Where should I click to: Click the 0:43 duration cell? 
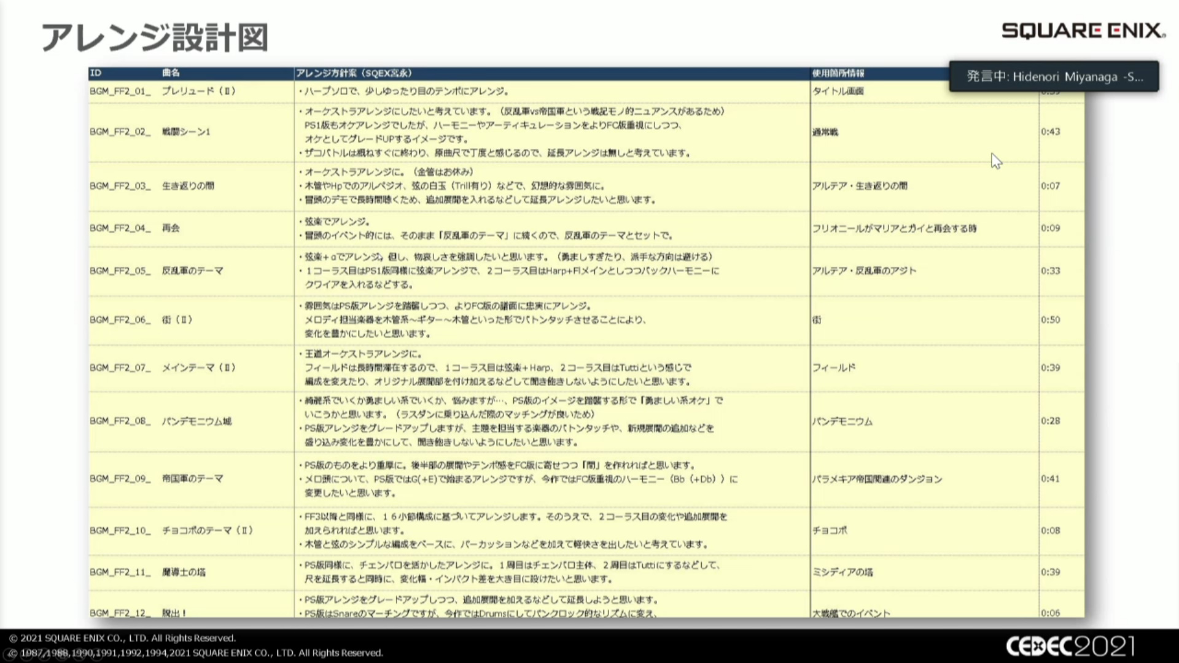coord(1050,132)
